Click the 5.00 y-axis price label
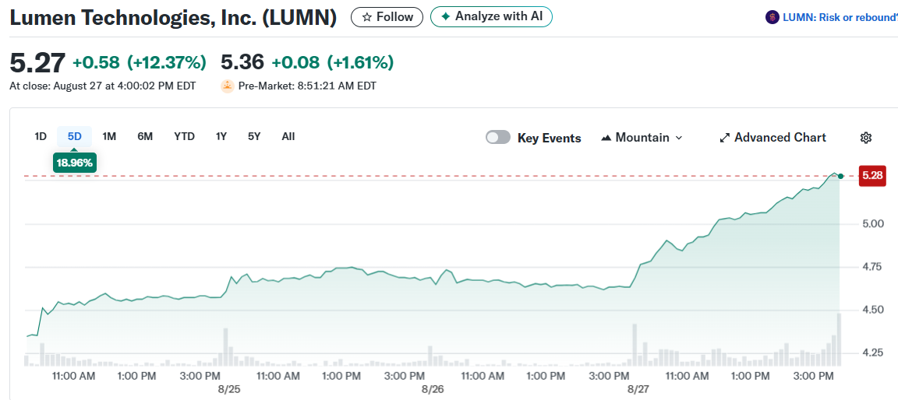The height and width of the screenshot is (400, 898). coord(871,223)
